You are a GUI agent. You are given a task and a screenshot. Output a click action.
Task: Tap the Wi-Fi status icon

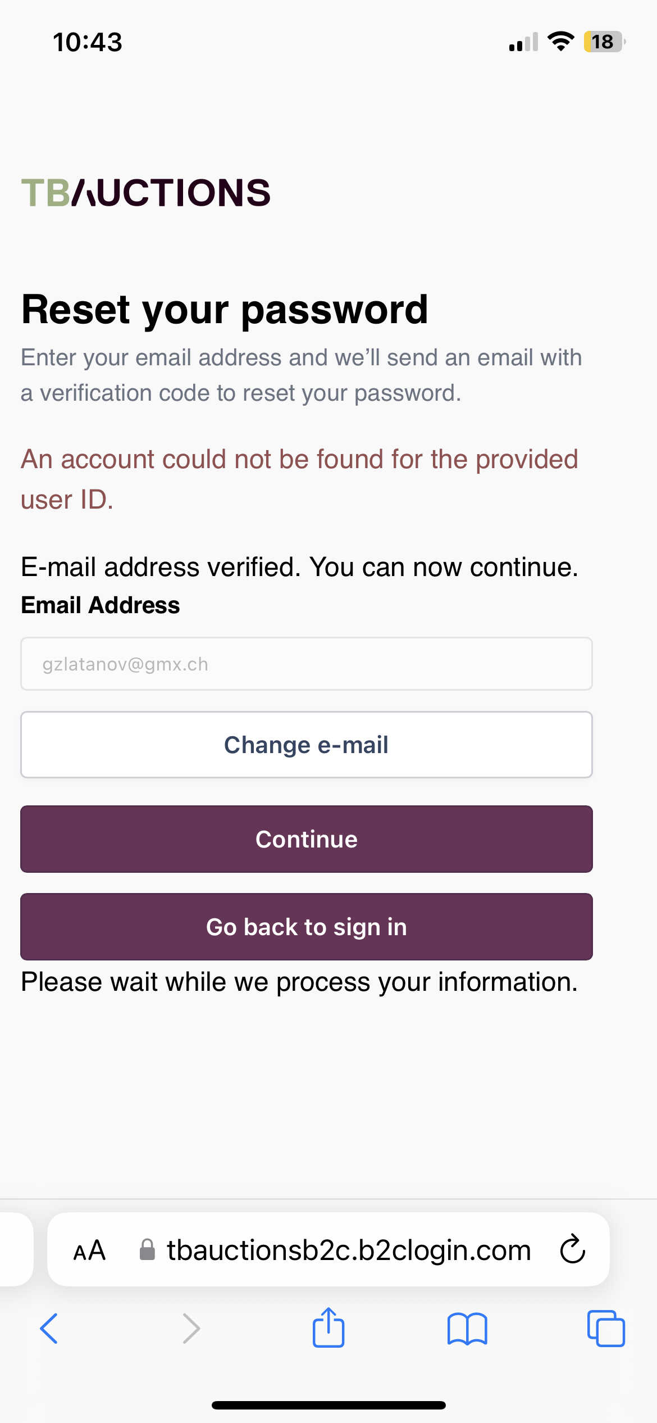[x=560, y=42]
